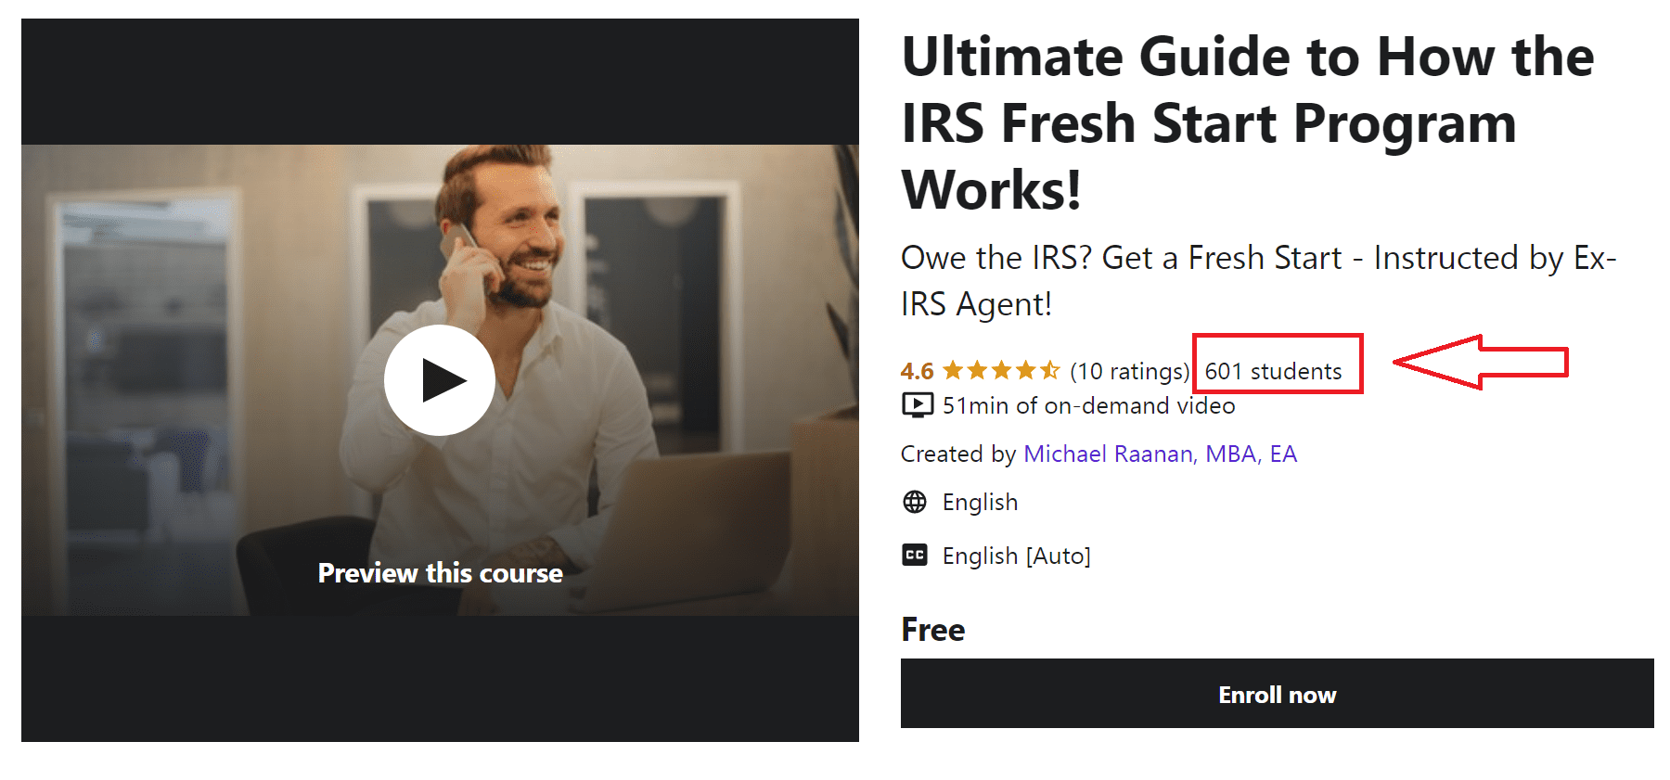Click the Free price label

click(x=932, y=630)
